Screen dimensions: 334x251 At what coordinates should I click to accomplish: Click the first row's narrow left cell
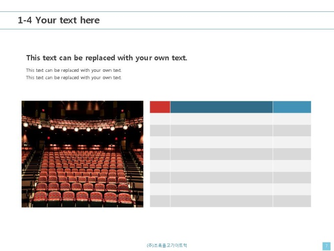(x=160, y=119)
